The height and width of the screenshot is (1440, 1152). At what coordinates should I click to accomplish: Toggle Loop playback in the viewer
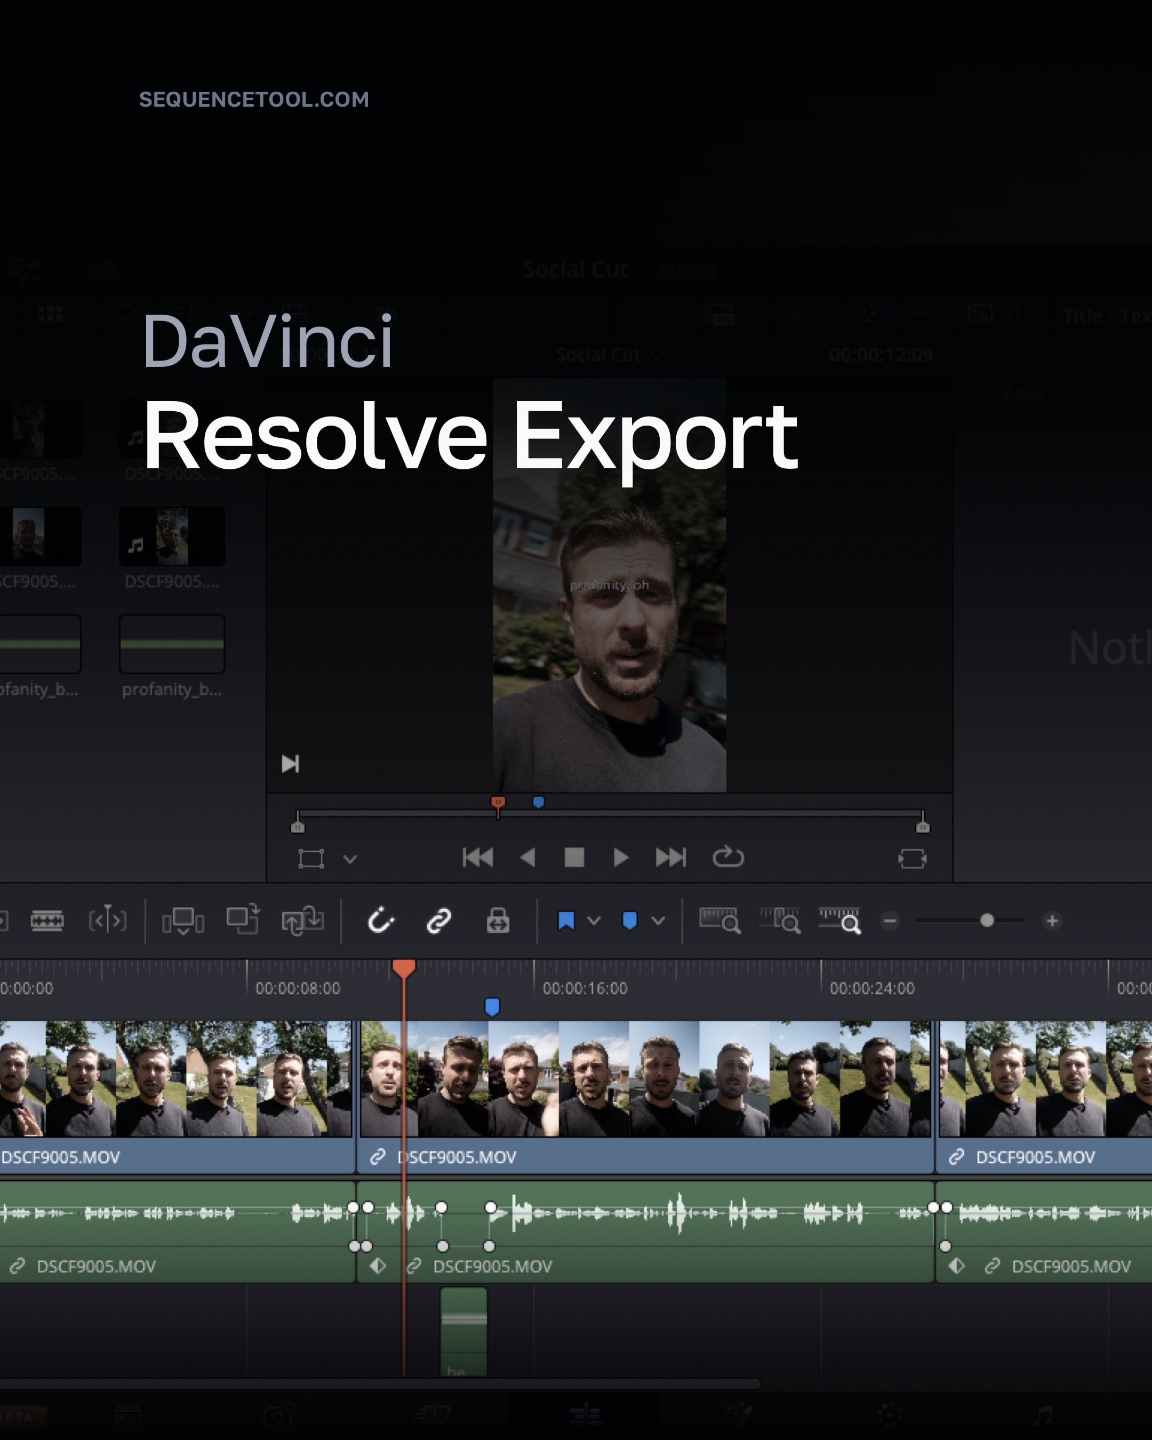[728, 857]
